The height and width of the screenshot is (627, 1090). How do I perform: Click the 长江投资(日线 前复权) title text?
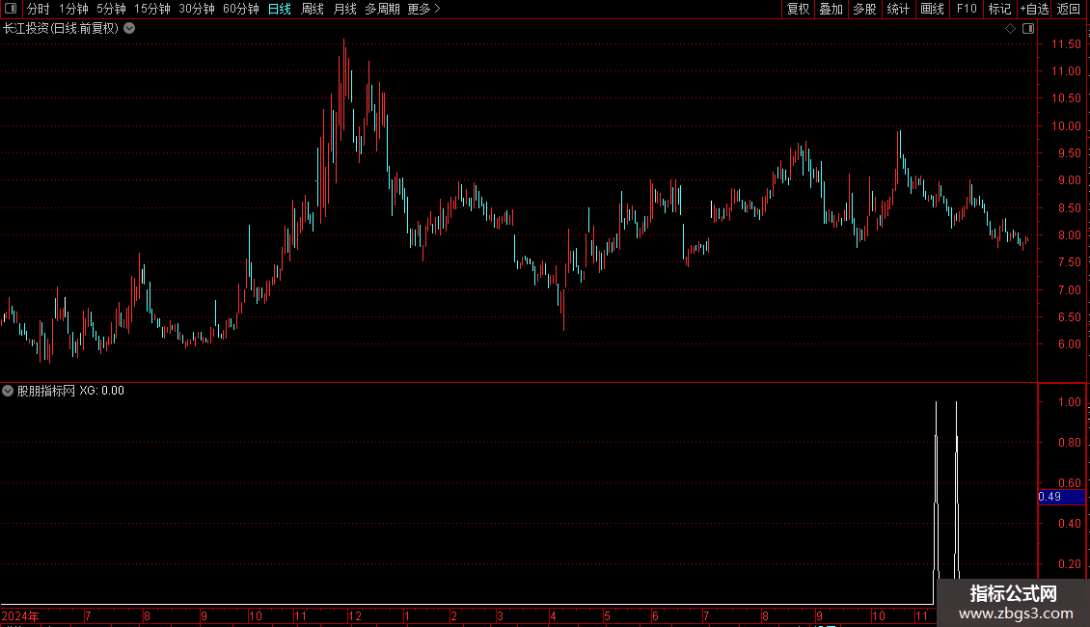click(61, 29)
